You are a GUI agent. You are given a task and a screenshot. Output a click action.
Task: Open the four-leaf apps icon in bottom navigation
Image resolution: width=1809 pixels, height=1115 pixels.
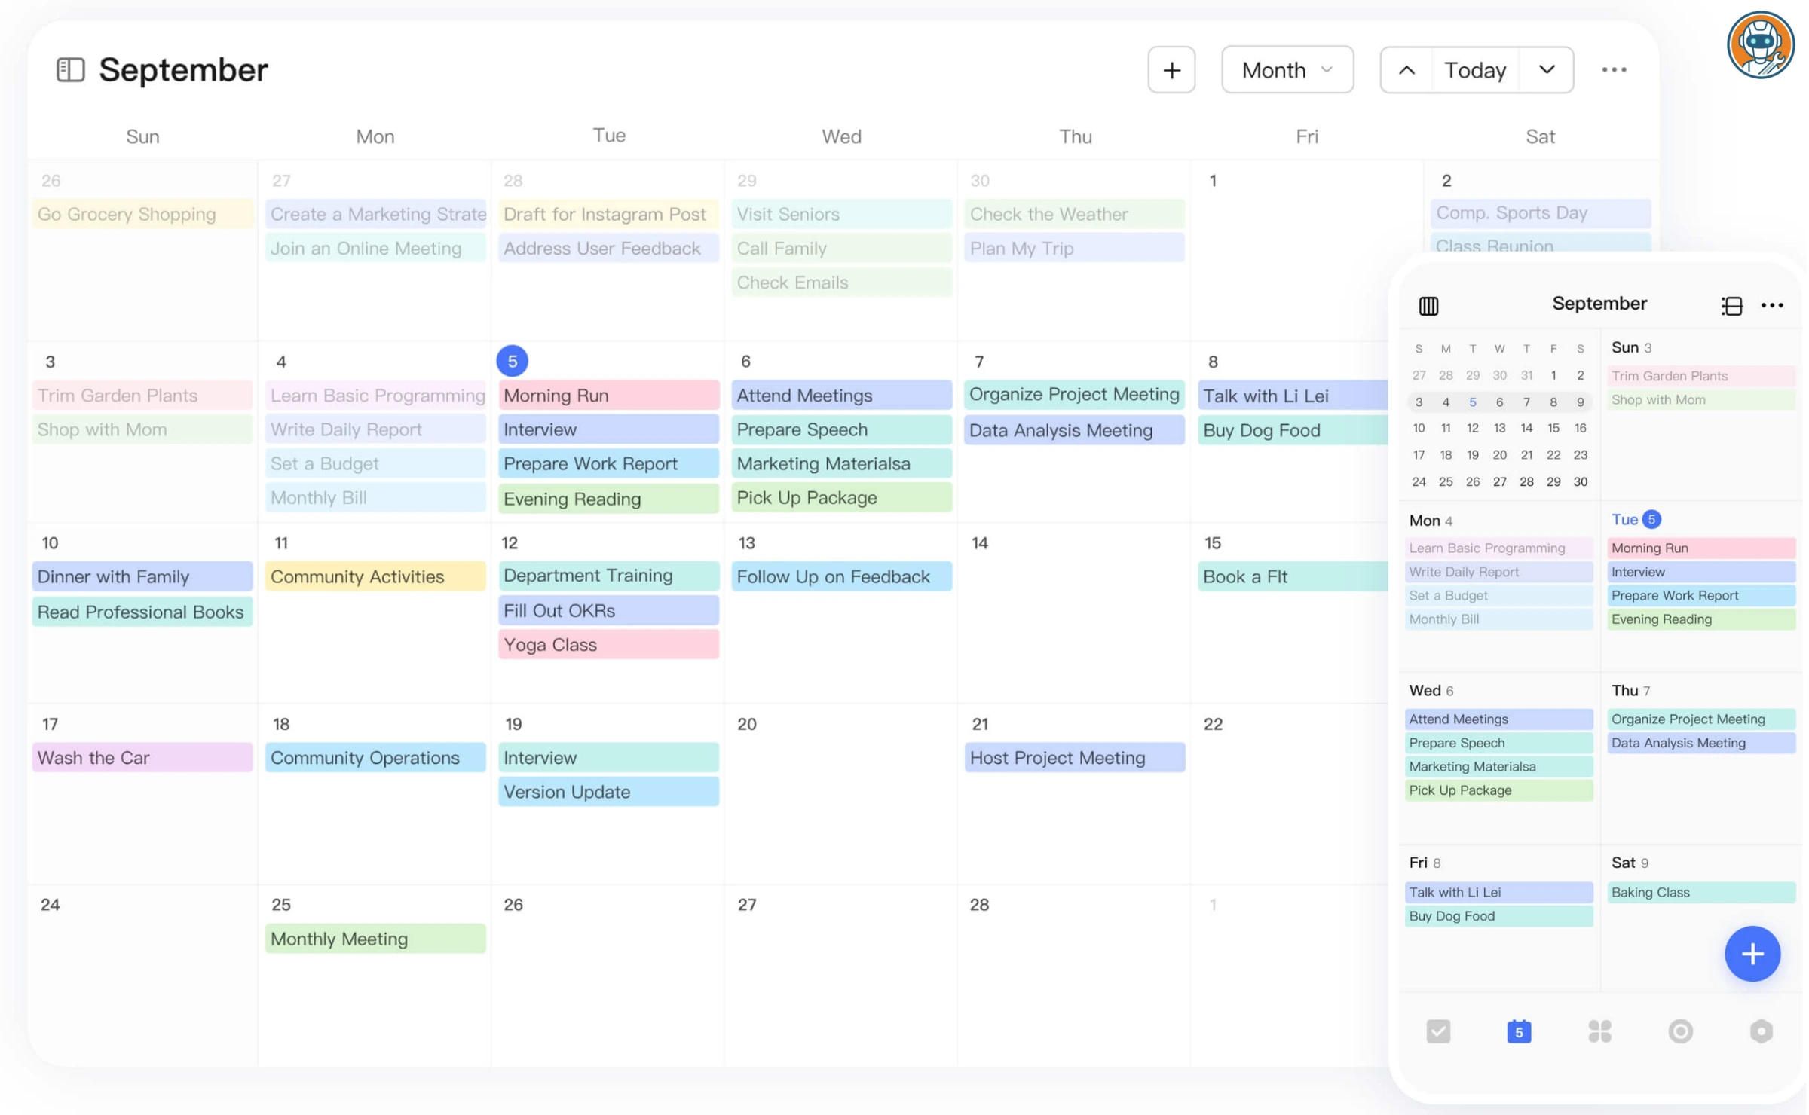pos(1600,1031)
